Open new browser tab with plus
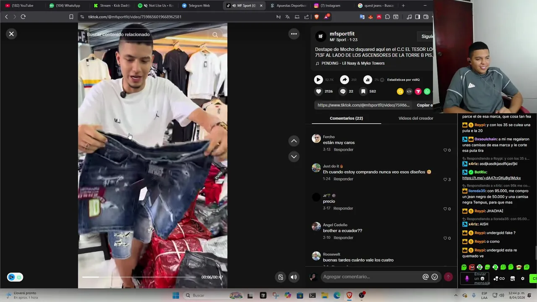Image resolution: width=537 pixels, height=302 pixels. click(x=403, y=5)
